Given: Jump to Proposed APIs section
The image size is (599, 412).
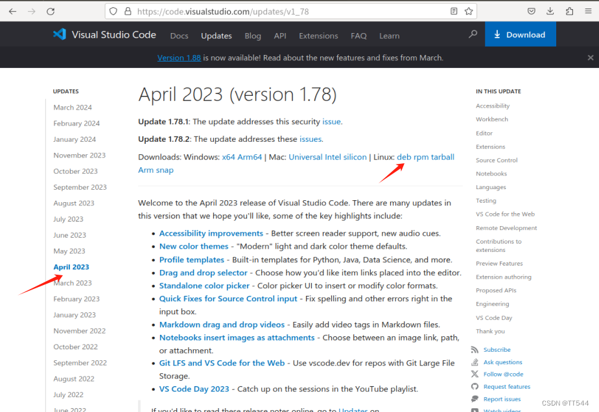Looking at the screenshot, I should click(496, 290).
